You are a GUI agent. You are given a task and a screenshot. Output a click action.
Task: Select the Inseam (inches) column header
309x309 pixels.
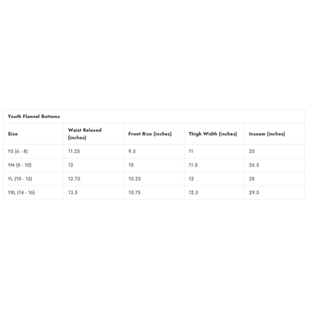click(x=267, y=134)
